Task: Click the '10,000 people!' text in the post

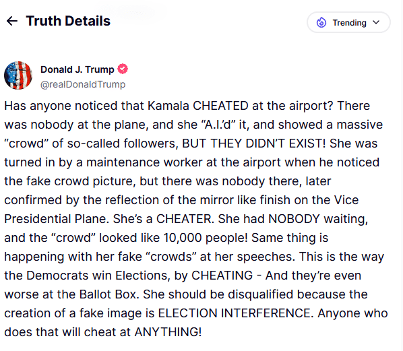Action: [x=206, y=238]
